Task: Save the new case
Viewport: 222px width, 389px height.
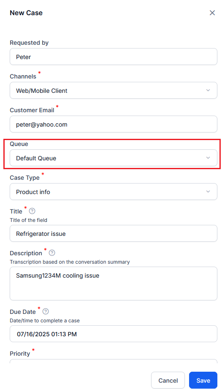Action: pos(203,380)
